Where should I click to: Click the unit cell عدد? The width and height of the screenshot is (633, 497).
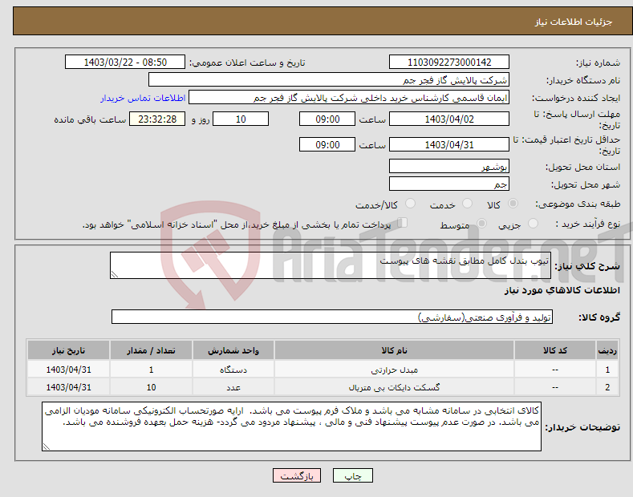[233, 387]
